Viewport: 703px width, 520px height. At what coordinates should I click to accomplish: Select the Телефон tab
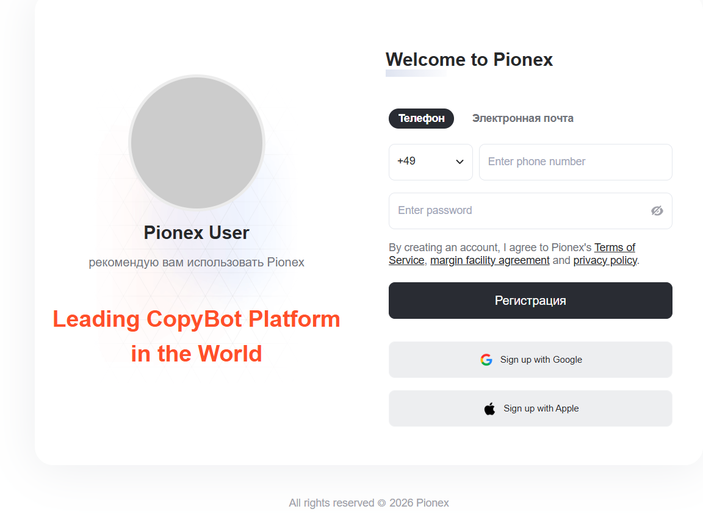pyautogui.click(x=421, y=118)
